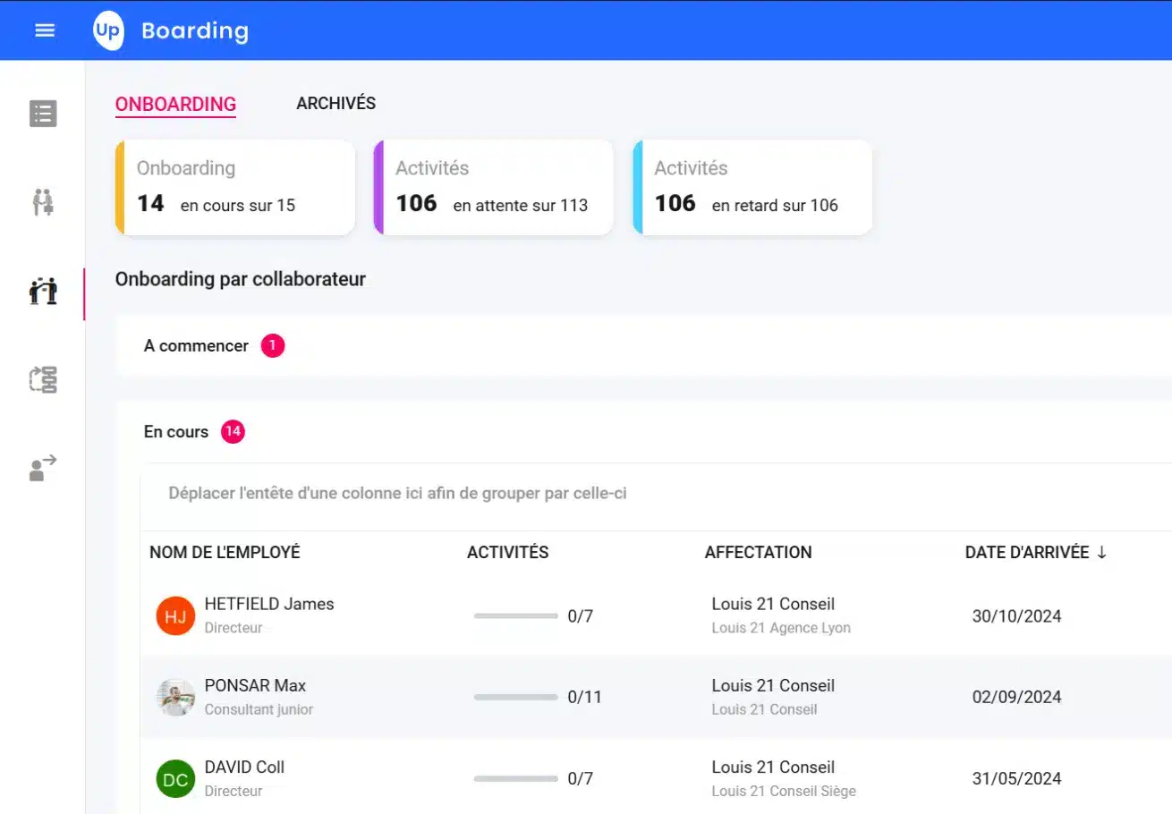Collapse the 'En cours' section
This screenshot has width=1172, height=814.
tap(176, 431)
